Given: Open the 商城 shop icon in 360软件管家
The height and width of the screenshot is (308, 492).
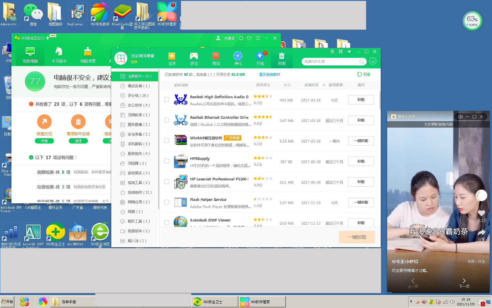Looking at the screenshot, I should click(216, 58).
